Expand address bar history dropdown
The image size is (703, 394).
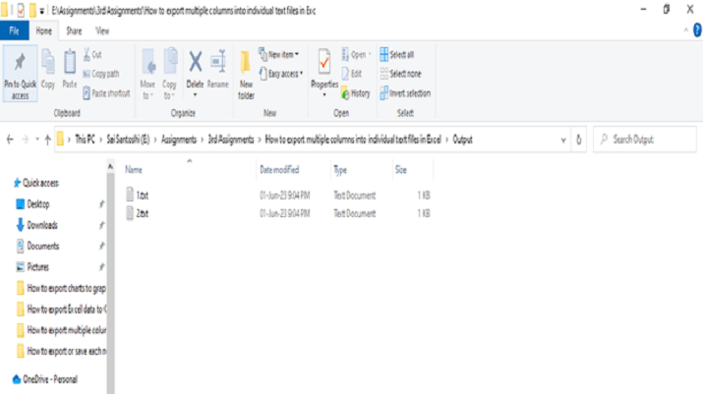(x=563, y=141)
